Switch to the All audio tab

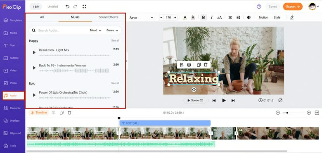[42, 17]
